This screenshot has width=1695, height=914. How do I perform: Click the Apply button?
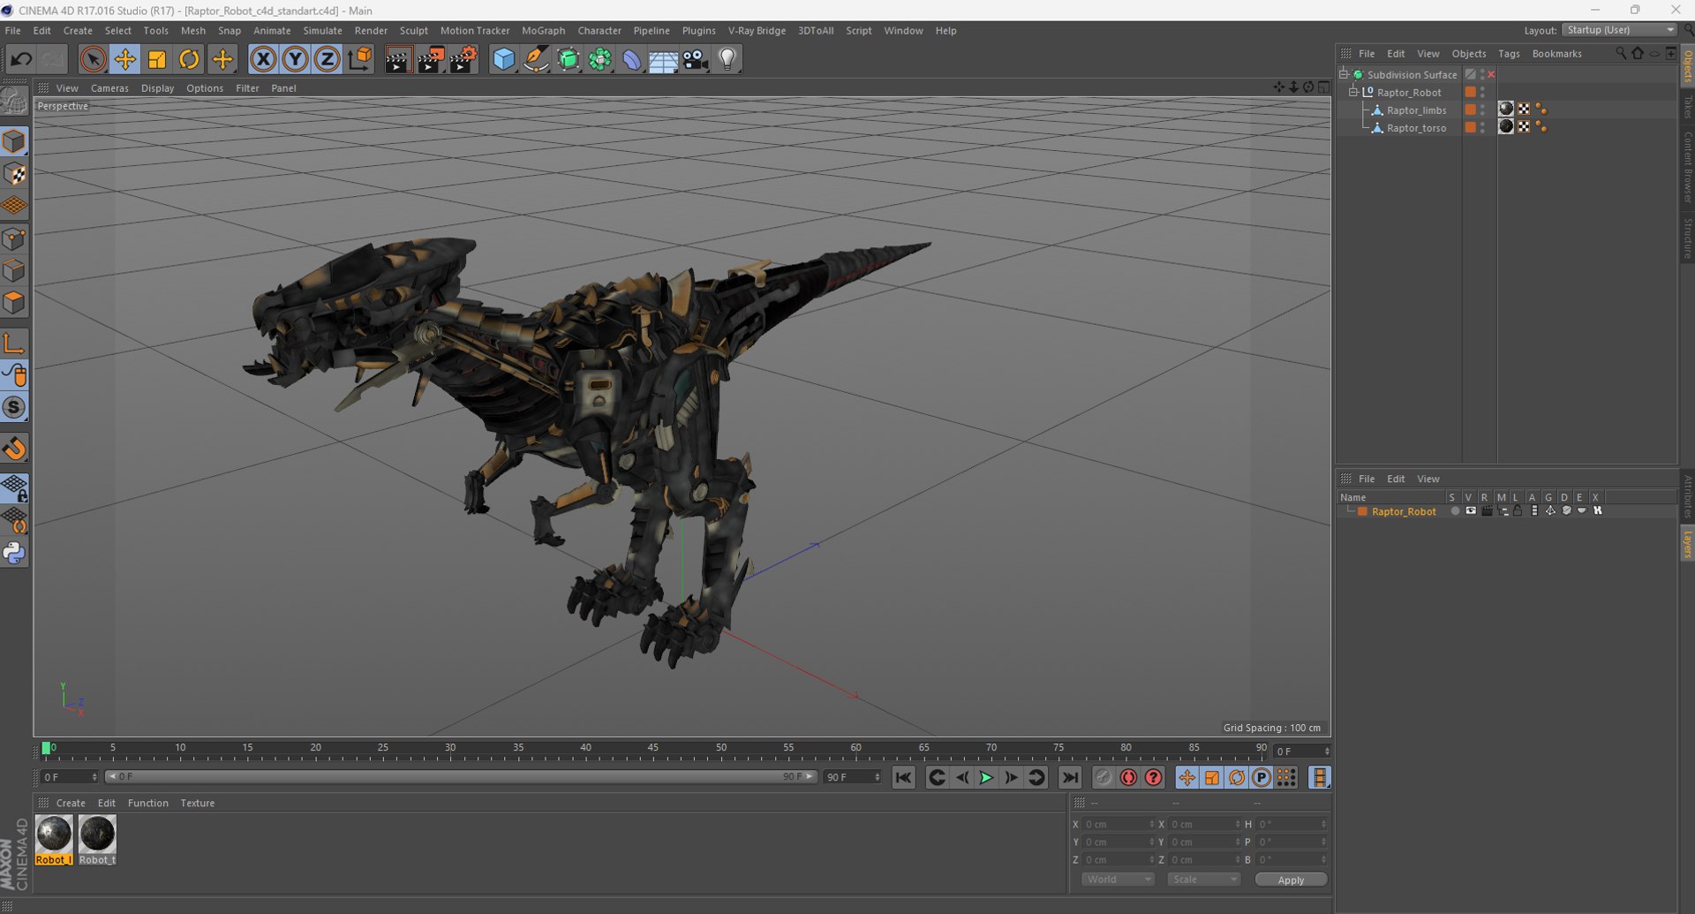click(1291, 880)
